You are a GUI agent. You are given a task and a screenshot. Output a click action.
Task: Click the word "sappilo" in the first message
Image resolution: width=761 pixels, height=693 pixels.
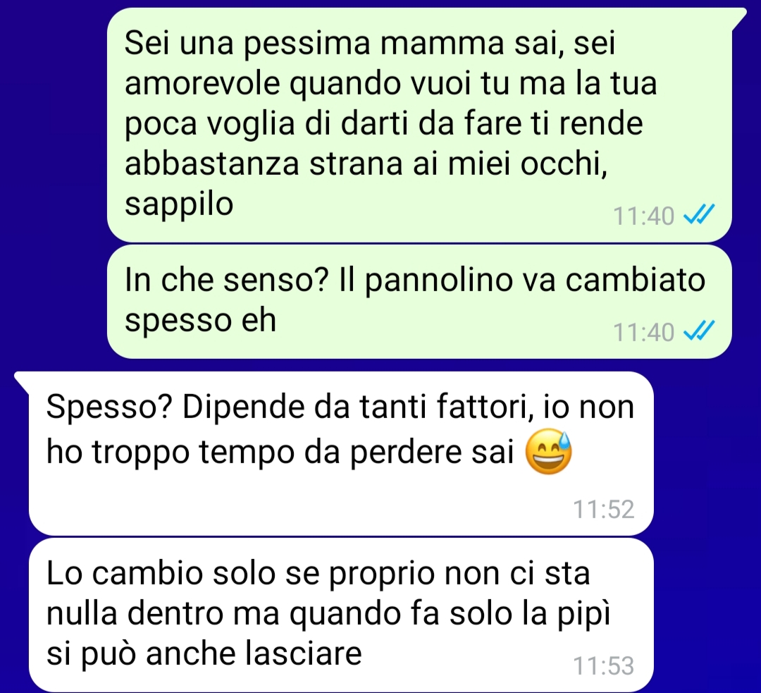tap(179, 204)
